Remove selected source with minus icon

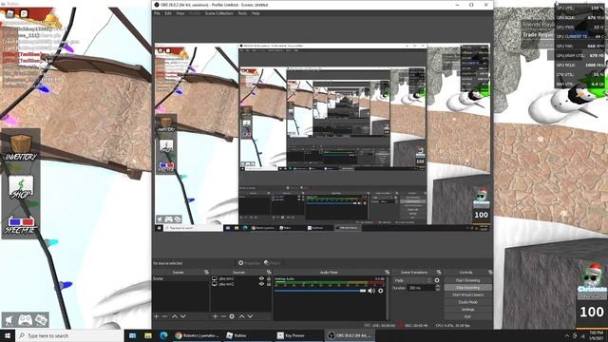[x=223, y=316]
